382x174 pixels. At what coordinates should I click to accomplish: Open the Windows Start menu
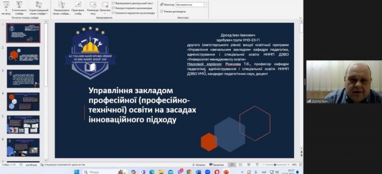[76, 172]
